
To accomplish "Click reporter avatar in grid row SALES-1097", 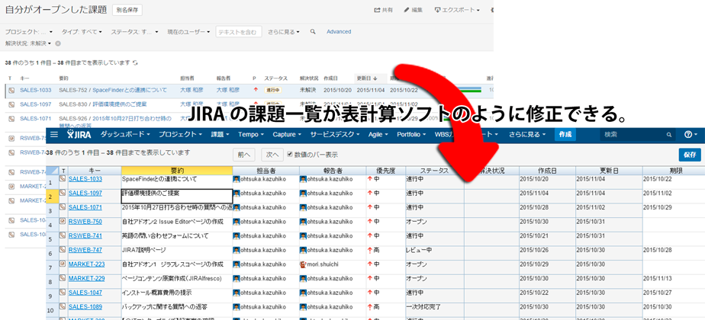I will coord(303,194).
